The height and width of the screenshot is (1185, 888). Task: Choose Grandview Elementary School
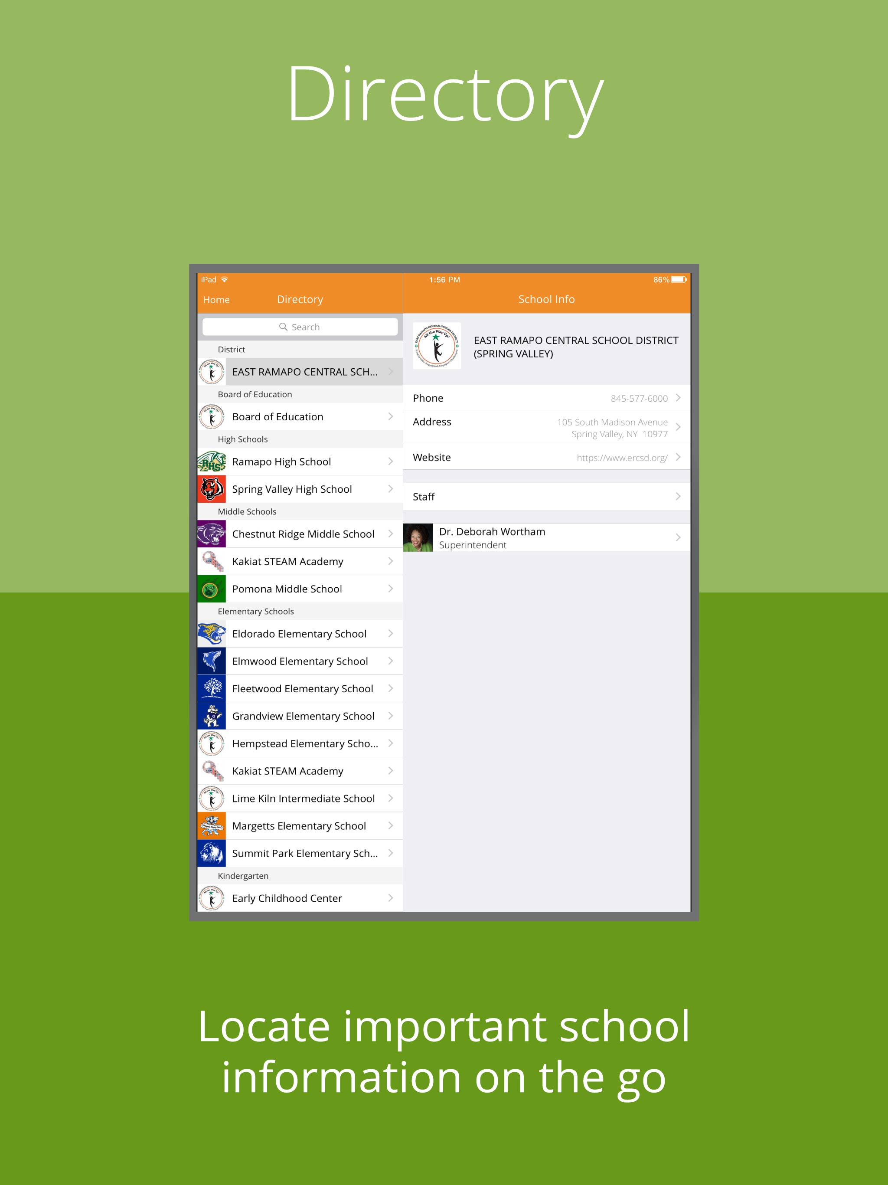point(300,716)
